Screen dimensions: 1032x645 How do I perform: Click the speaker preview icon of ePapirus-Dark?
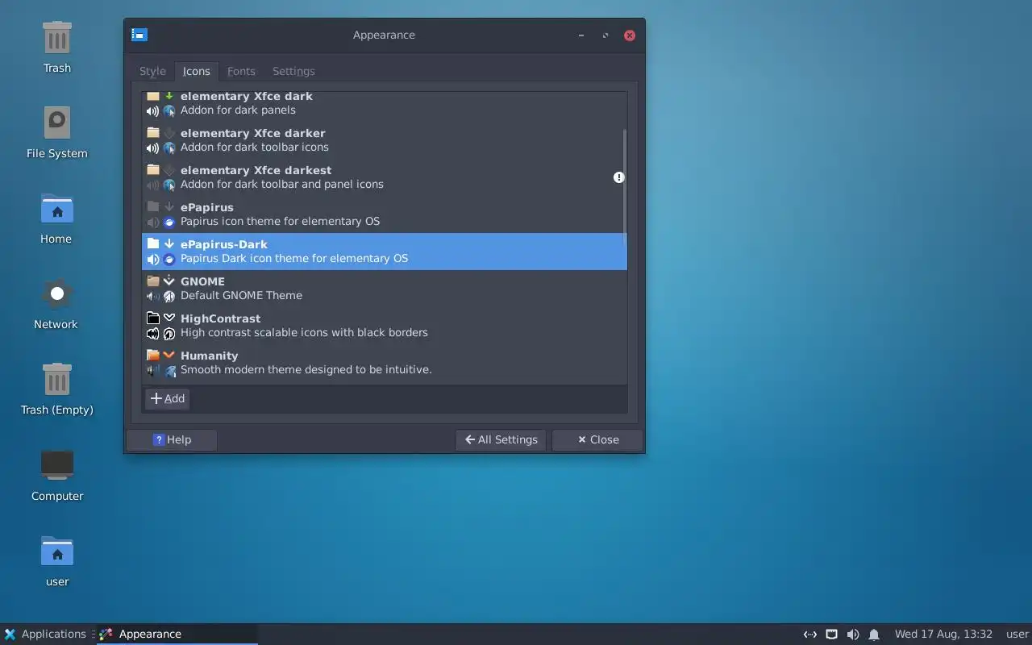(x=153, y=260)
